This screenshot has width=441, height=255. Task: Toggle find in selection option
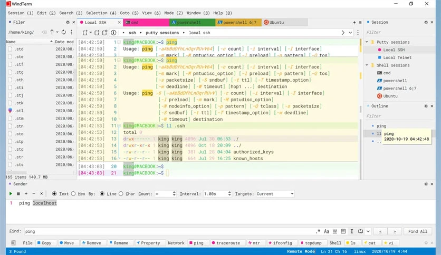(343, 231)
